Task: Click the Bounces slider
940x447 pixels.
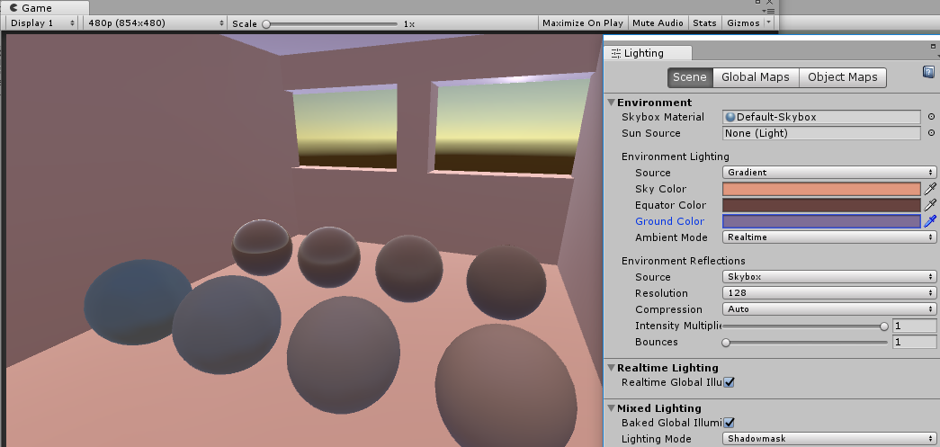Action: [805, 342]
